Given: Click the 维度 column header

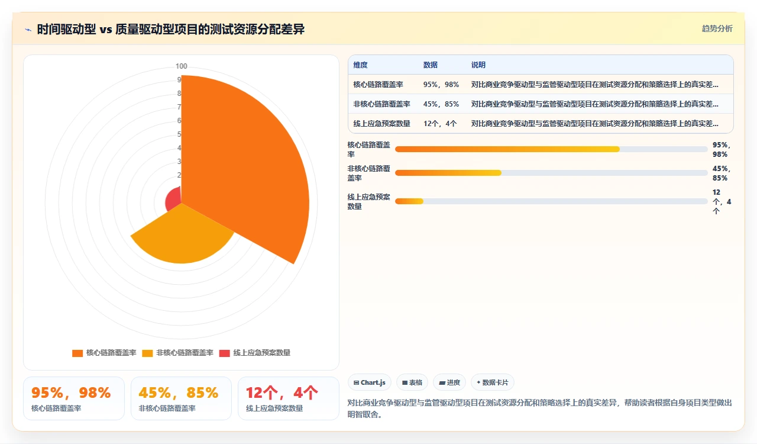Looking at the screenshot, I should [360, 65].
